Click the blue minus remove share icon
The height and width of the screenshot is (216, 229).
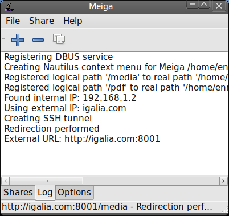pyautogui.click(x=38, y=40)
